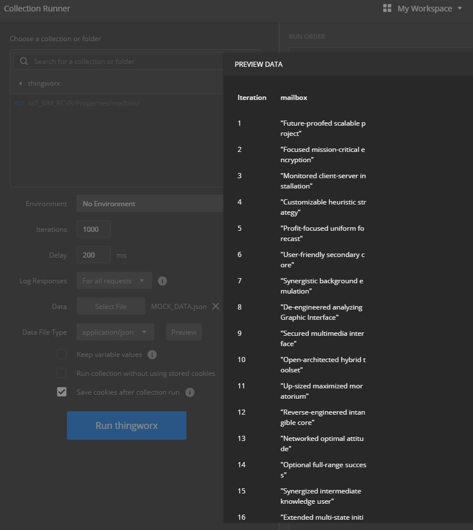Enable the Keep variable values checkbox

(62, 354)
